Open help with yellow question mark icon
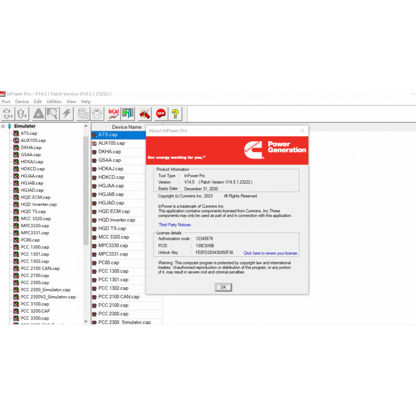The width and height of the screenshot is (416, 416). point(175,113)
